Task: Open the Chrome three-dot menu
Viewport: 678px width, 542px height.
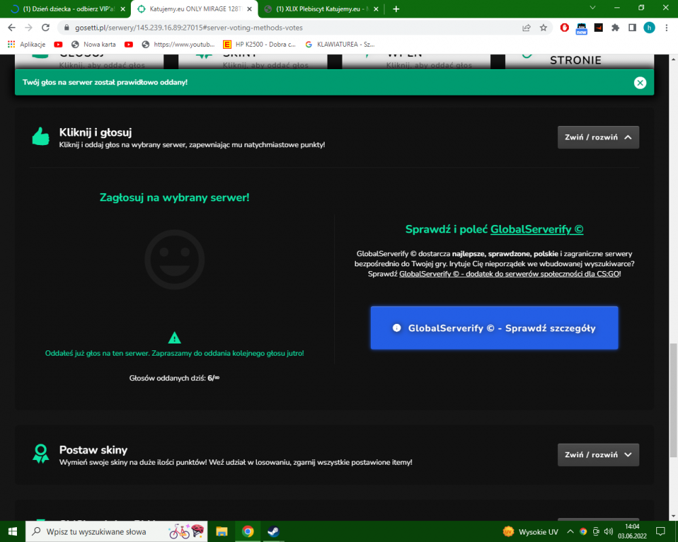Action: coord(666,28)
